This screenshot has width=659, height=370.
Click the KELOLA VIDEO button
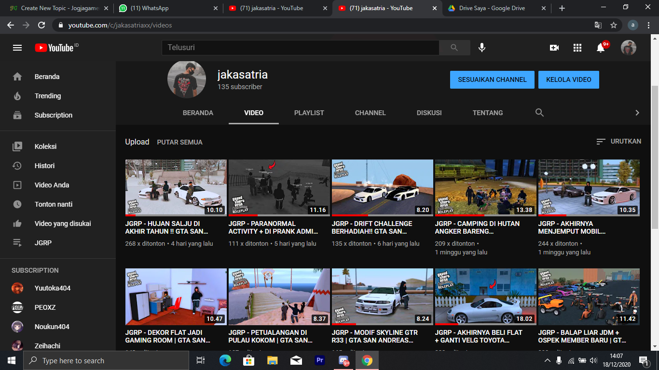pyautogui.click(x=569, y=79)
